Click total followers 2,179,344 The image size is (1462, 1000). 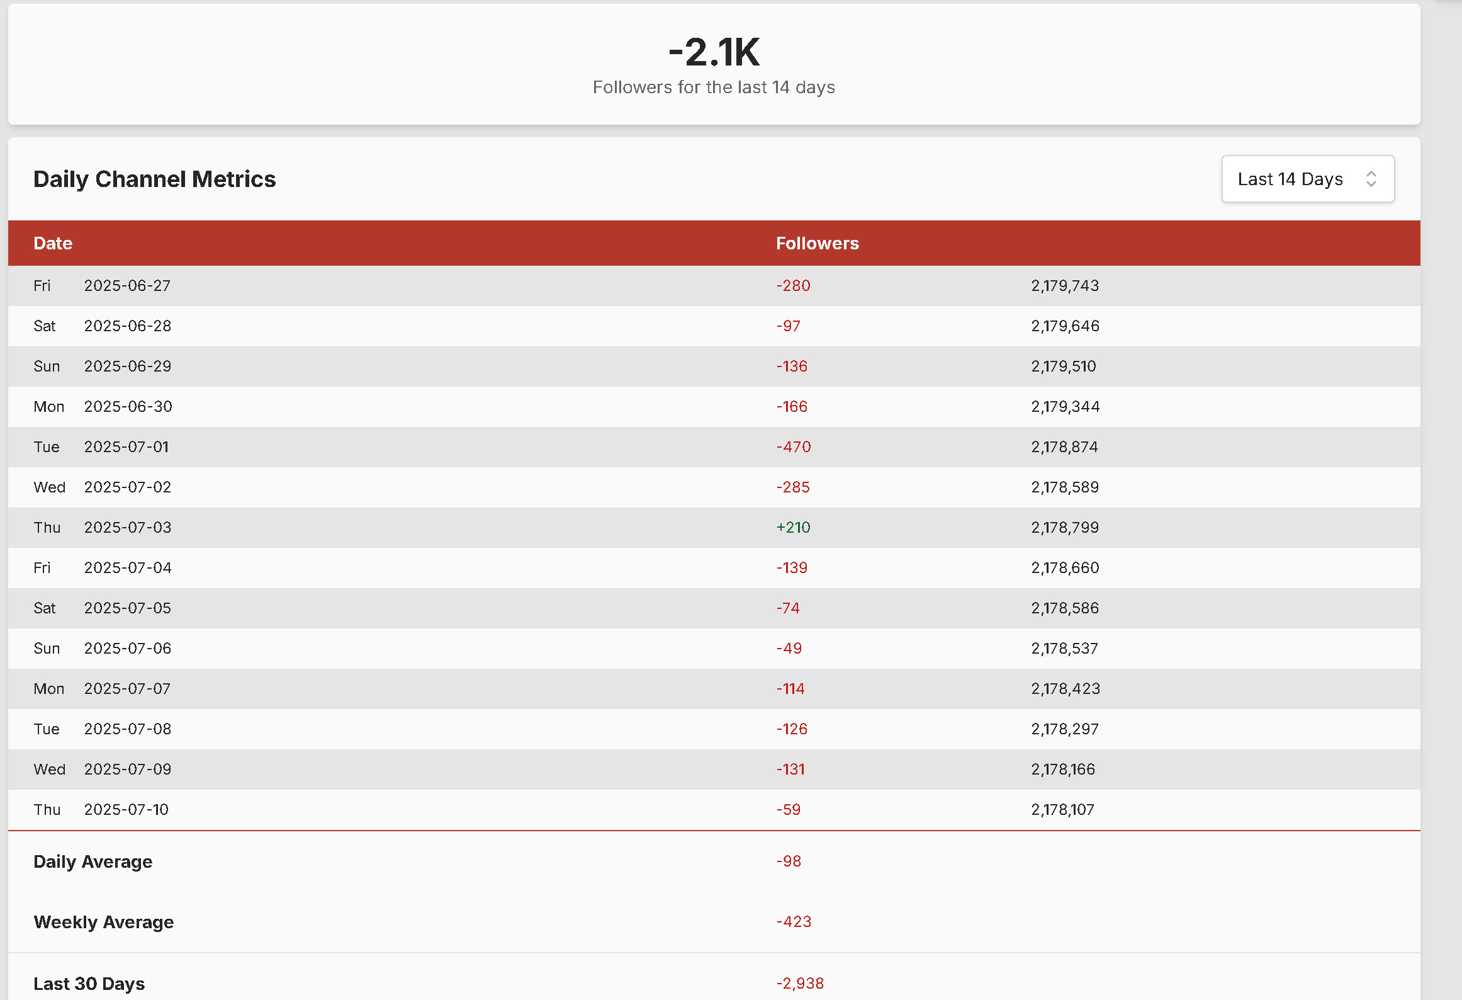coord(1065,406)
